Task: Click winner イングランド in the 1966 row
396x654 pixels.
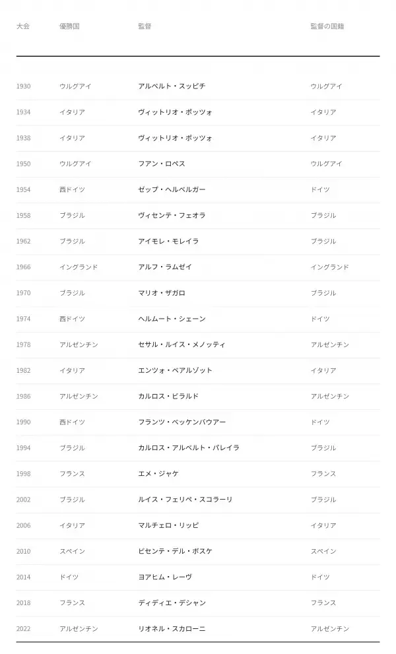Action: point(79,267)
